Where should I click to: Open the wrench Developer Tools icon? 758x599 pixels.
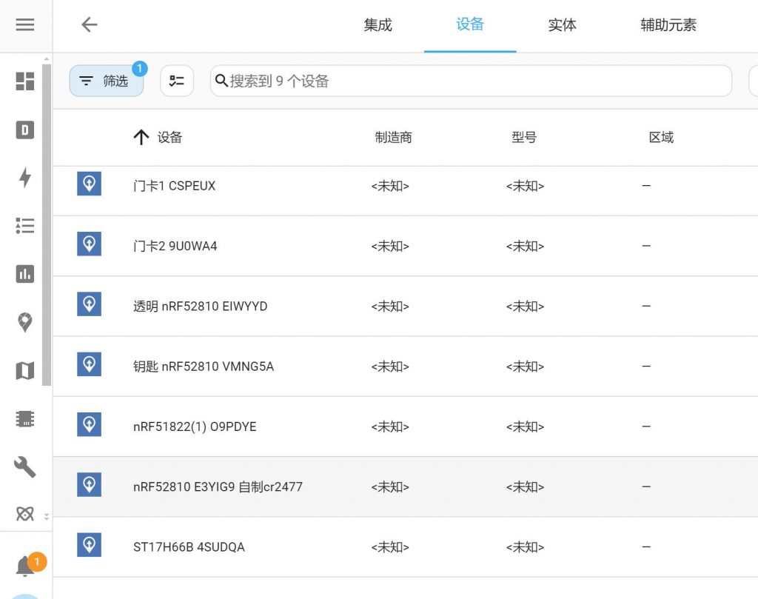25,466
